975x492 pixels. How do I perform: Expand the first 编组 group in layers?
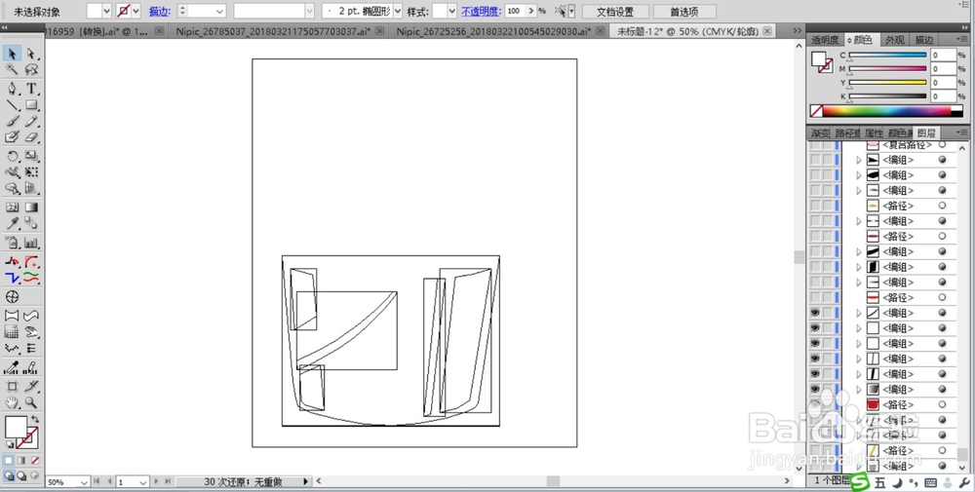859,160
